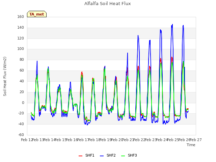
Task: Click the 60 y-axis tick label
Action: [x=22, y=70]
